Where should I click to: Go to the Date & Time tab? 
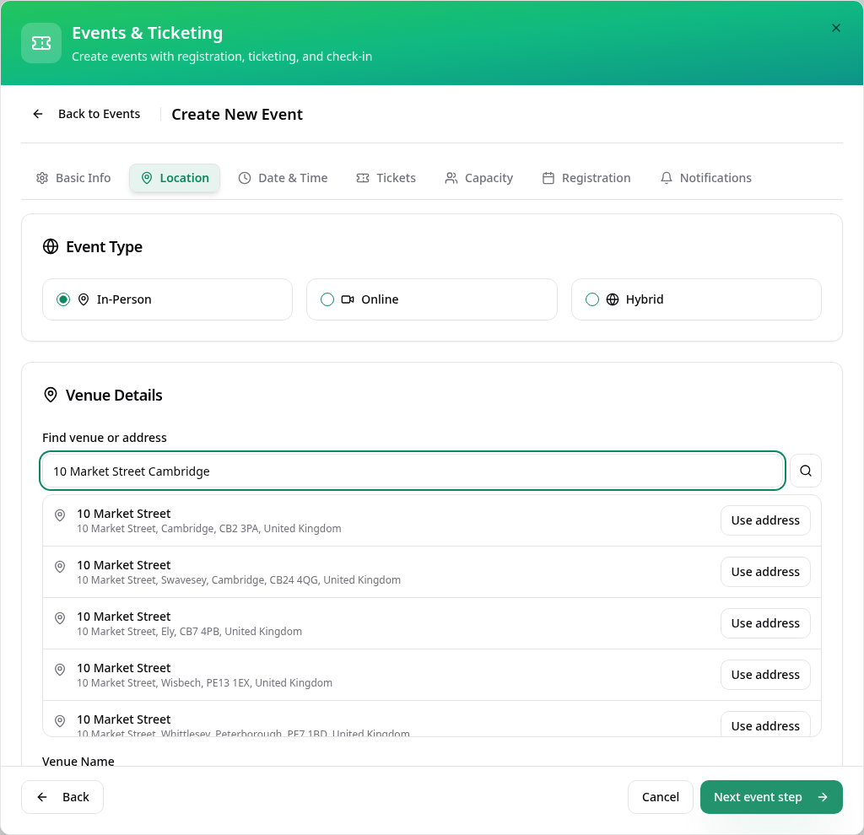[283, 178]
